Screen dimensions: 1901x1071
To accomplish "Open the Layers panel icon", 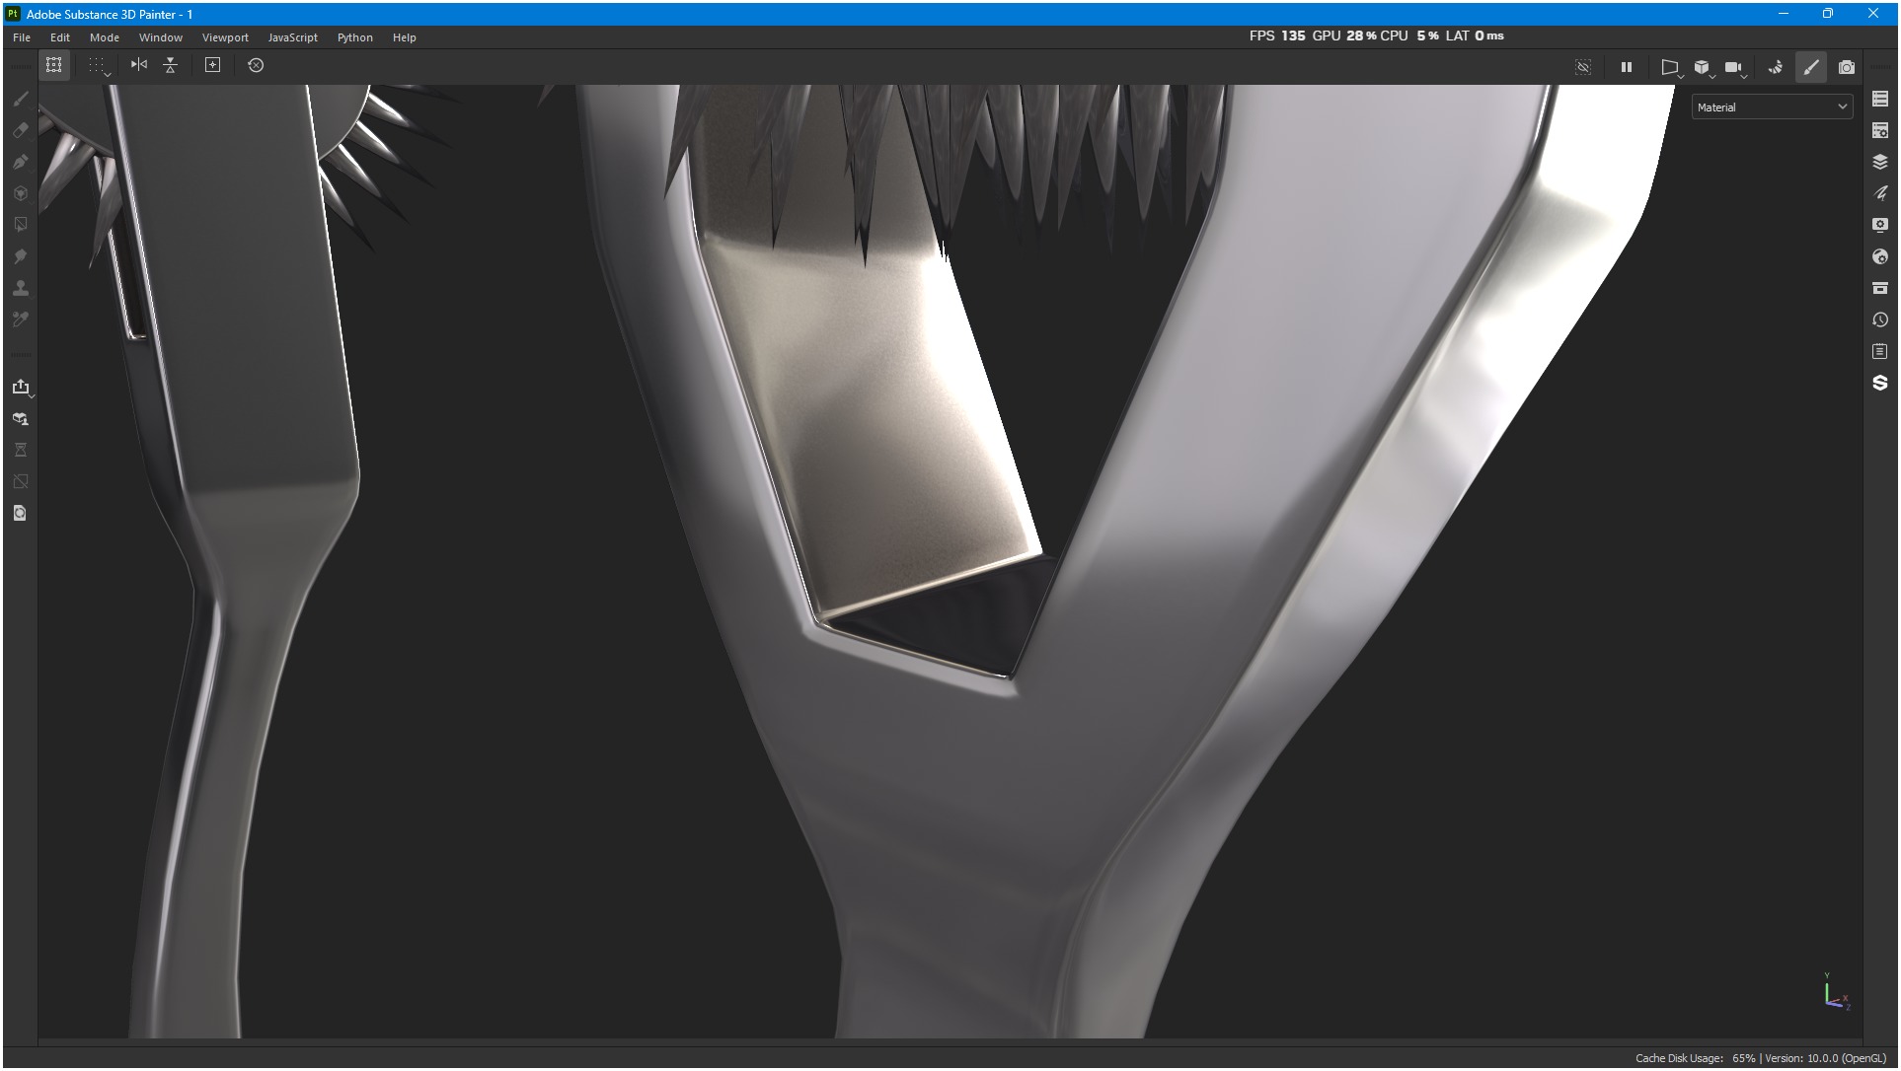I will tap(1879, 162).
